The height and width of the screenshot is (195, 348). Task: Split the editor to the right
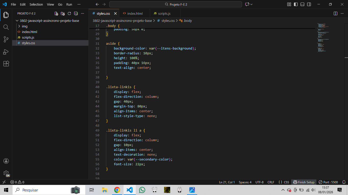[x=336, y=13]
